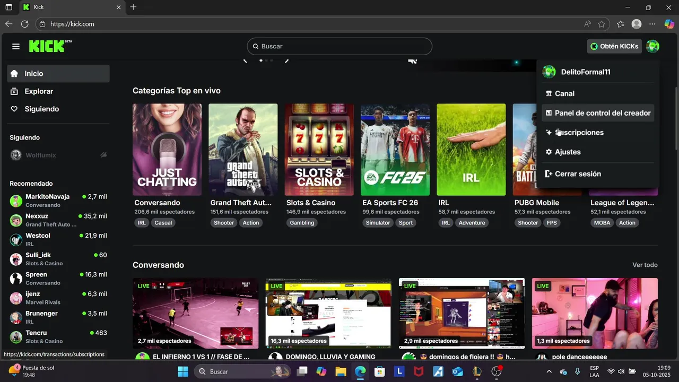Image resolution: width=679 pixels, height=382 pixels.
Task: Open Microsoft Store from taskbar
Action: pos(379,372)
